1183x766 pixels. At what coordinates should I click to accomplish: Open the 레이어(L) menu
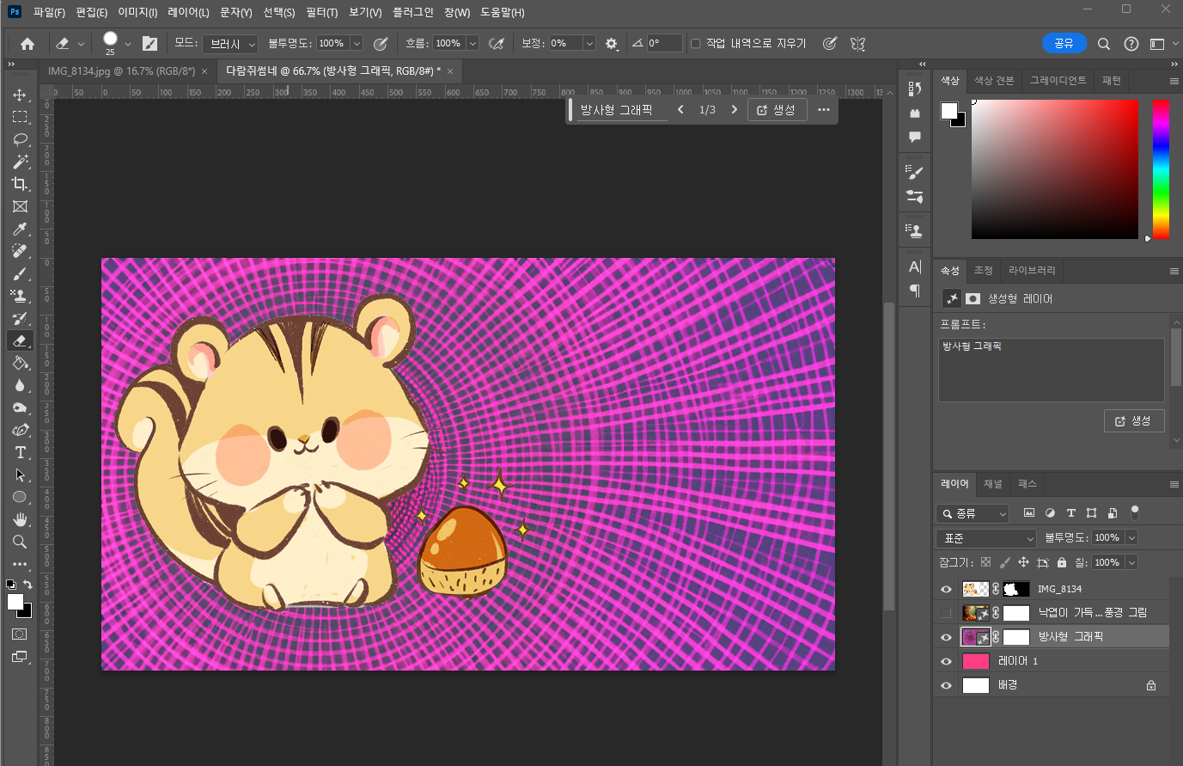188,12
